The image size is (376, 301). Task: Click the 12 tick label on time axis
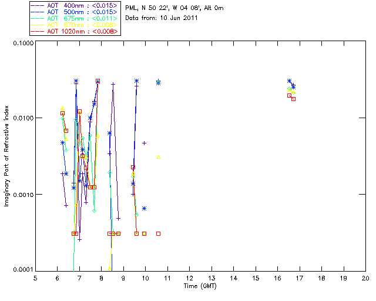pos(190,277)
